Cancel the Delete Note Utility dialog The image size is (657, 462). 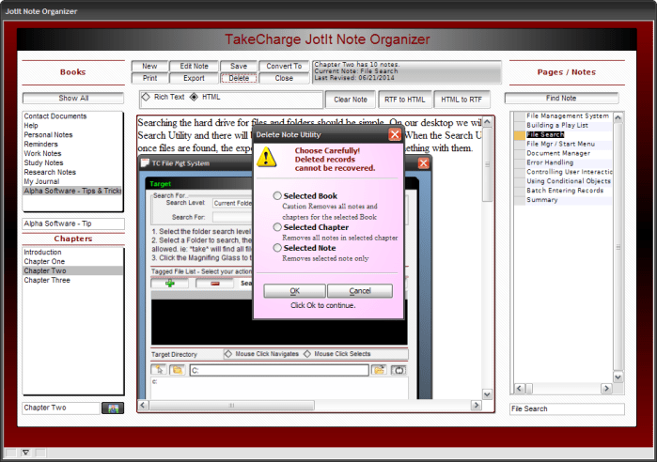point(360,291)
